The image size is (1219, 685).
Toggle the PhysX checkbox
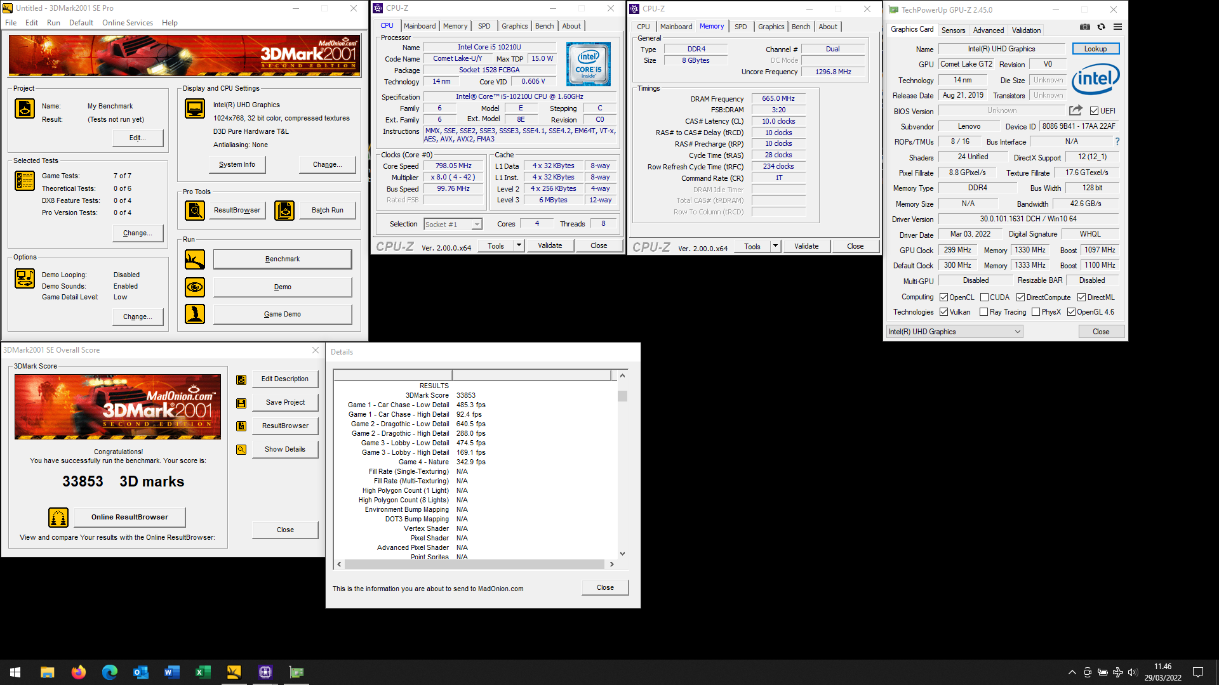coord(1036,312)
